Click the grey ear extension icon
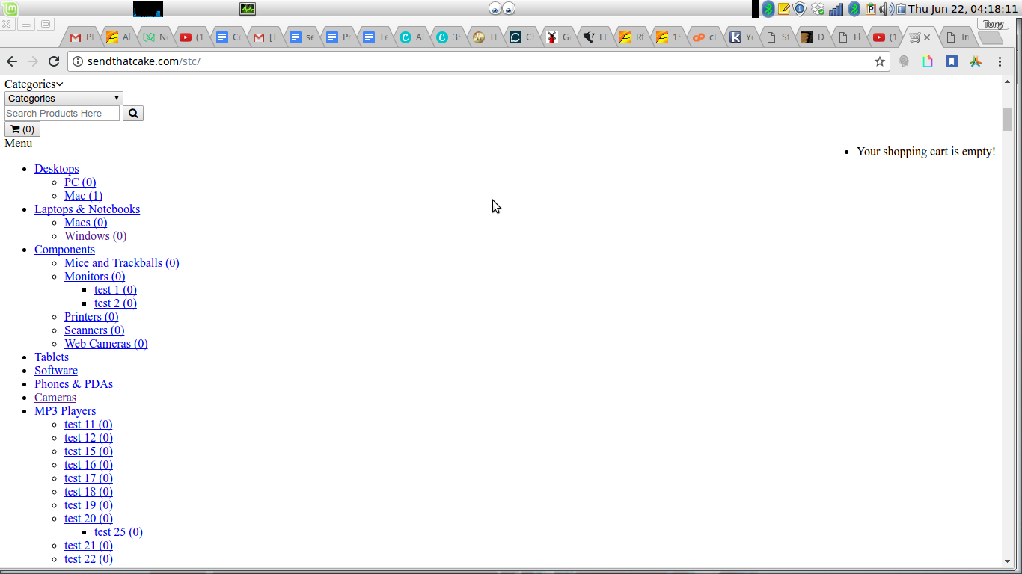The width and height of the screenshot is (1022, 574). pyautogui.click(x=905, y=61)
